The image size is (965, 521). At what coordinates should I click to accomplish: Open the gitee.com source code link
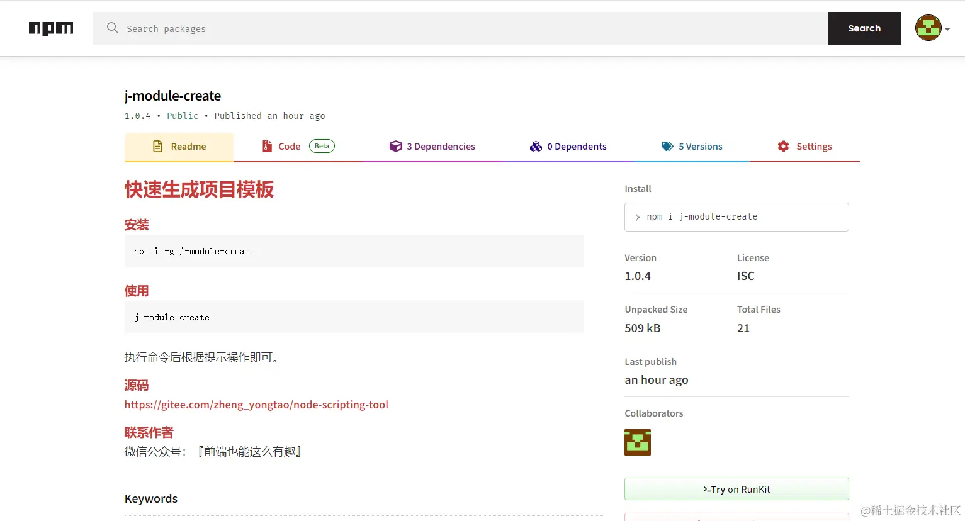(256, 405)
